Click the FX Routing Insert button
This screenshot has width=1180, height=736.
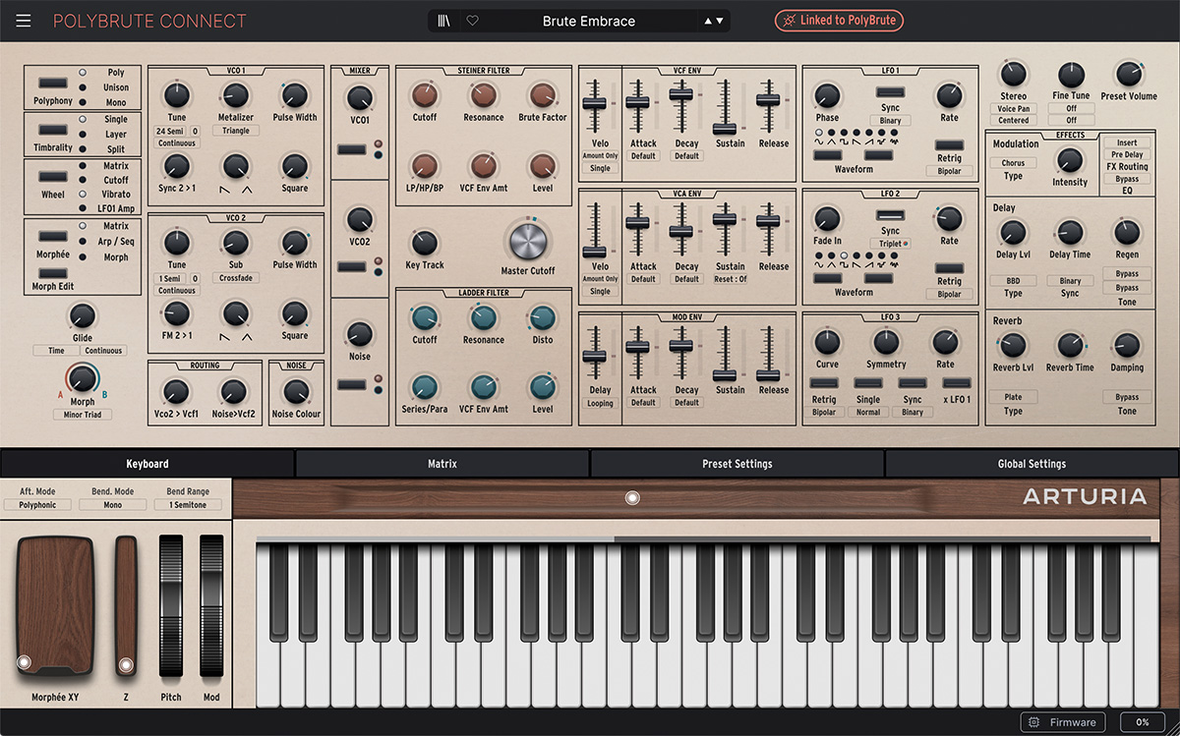[1127, 143]
